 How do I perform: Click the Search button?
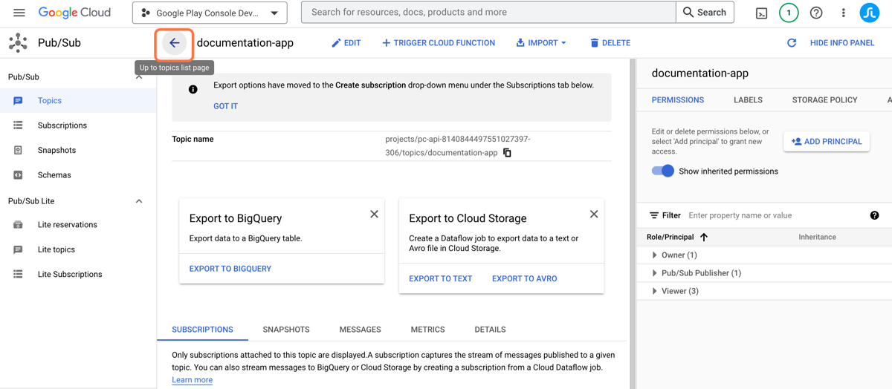(x=705, y=13)
